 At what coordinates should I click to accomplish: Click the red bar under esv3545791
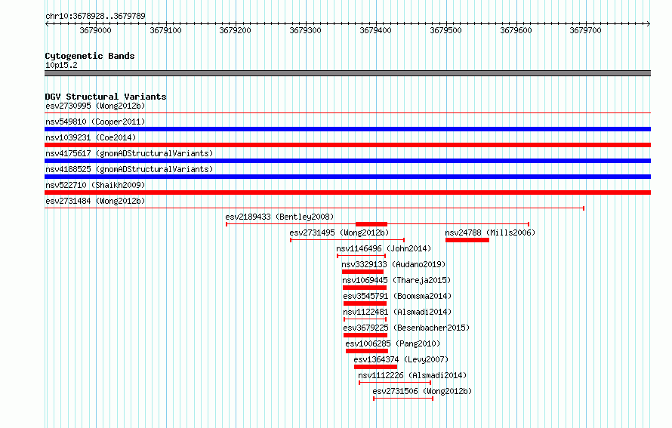365,303
